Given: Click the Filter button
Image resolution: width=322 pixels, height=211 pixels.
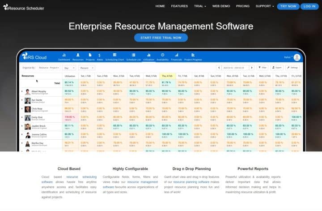Looking at the screenshot, I should click(x=262, y=68).
